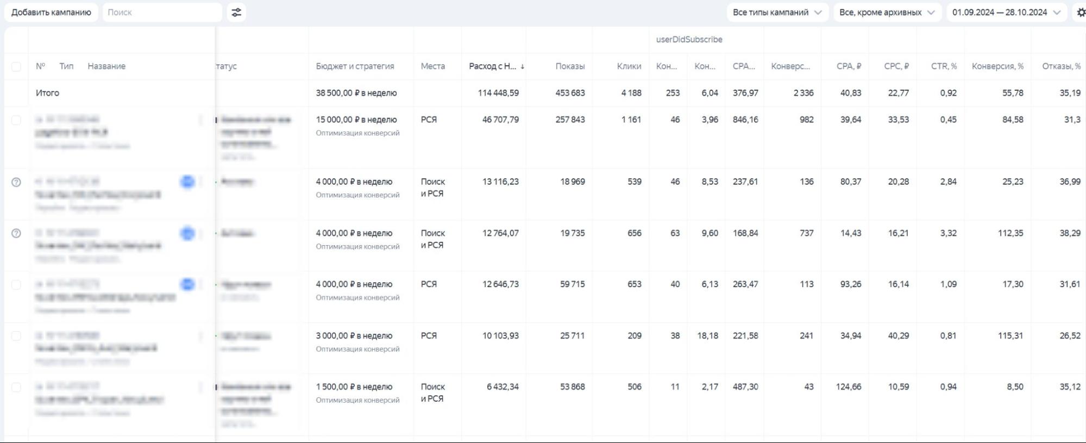
Task: Open date range 01.09.2024 — 28.10.2024 picker
Action: pyautogui.click(x=1006, y=13)
